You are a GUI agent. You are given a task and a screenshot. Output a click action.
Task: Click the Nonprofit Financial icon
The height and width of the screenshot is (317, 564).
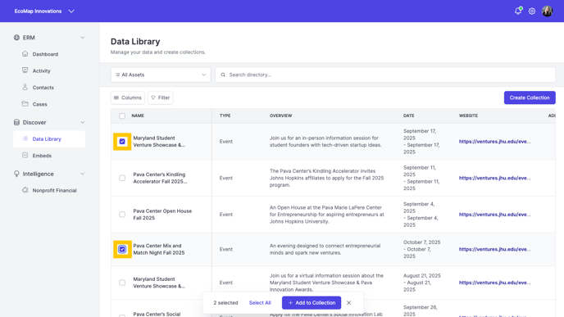coord(25,190)
